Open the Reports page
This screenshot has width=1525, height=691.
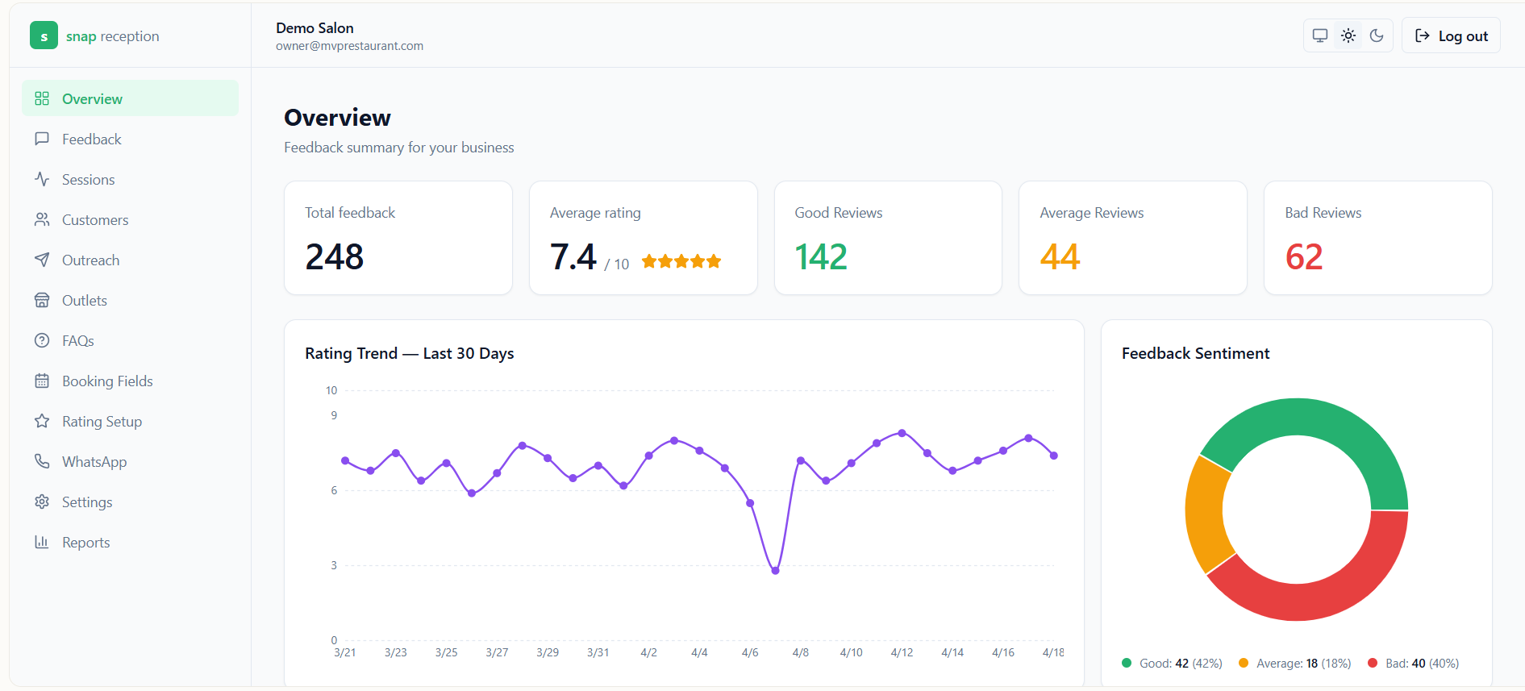coord(130,542)
